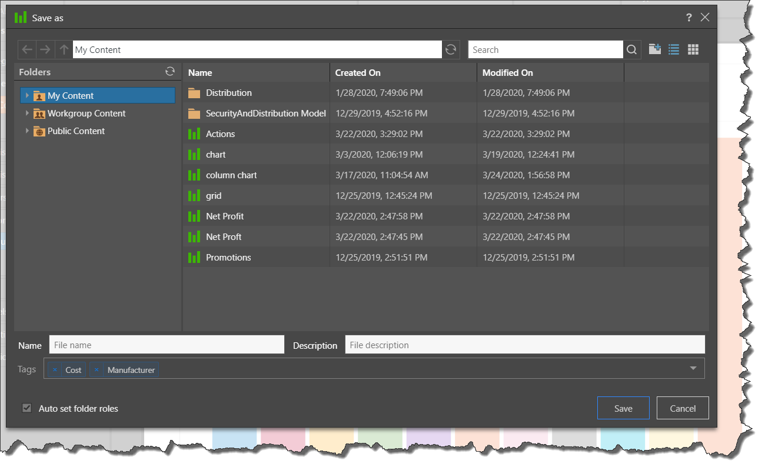Sort by the Modified On column

(x=507, y=73)
